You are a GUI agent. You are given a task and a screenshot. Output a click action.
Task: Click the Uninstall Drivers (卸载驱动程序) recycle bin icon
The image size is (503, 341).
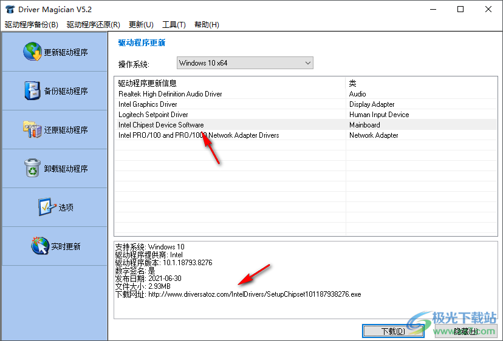pos(32,168)
